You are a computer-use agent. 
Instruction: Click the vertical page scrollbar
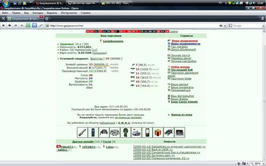pos(264,95)
